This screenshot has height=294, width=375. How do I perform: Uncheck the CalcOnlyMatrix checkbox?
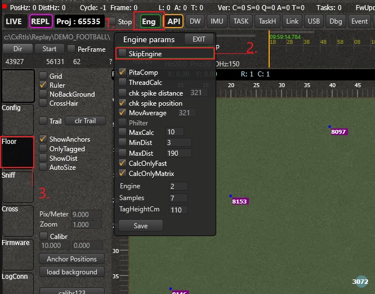pyautogui.click(x=122, y=173)
